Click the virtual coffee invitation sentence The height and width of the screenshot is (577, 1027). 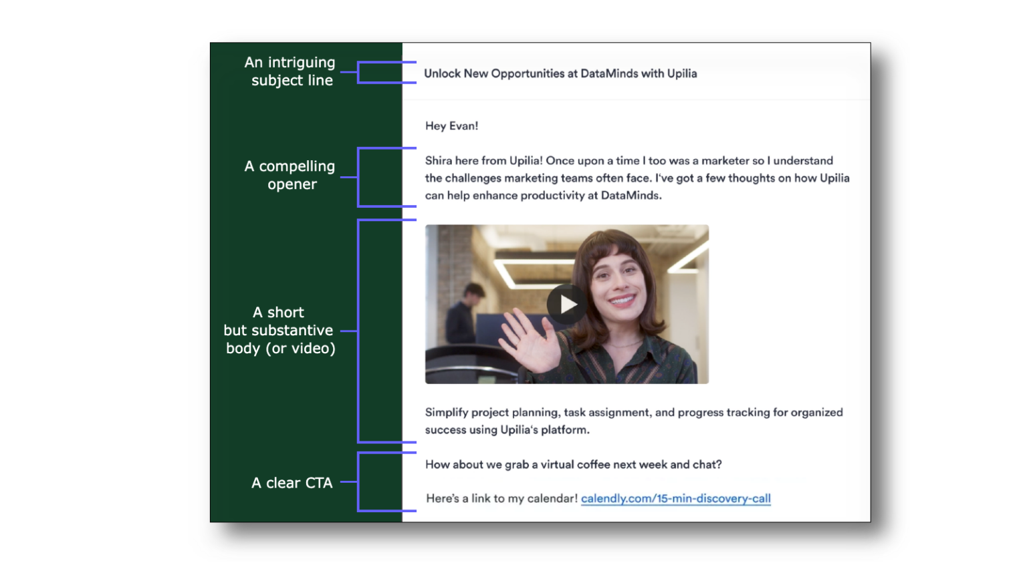coord(574,464)
